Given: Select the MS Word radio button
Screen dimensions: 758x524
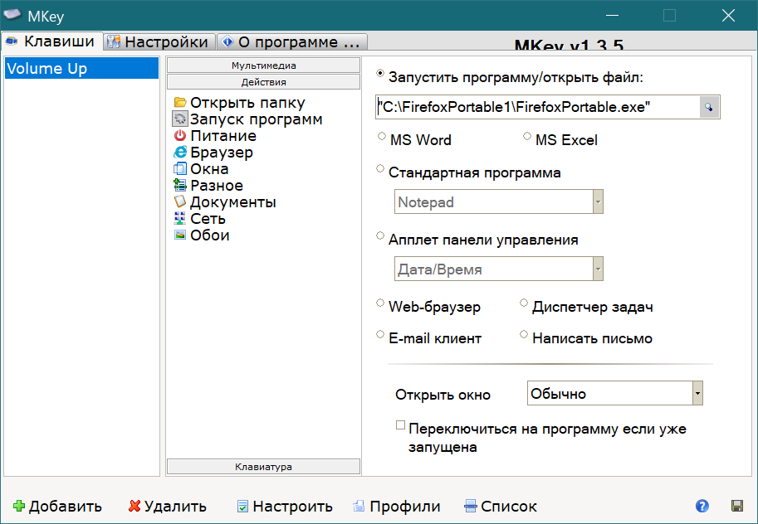Looking at the screenshot, I should 380,138.
